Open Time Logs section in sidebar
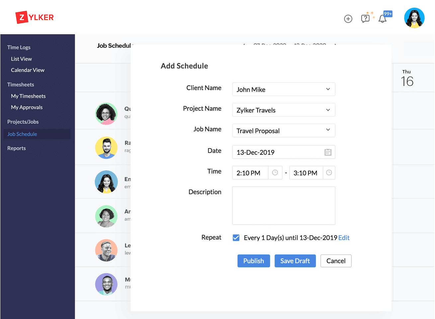This screenshot has width=435, height=319. click(19, 47)
